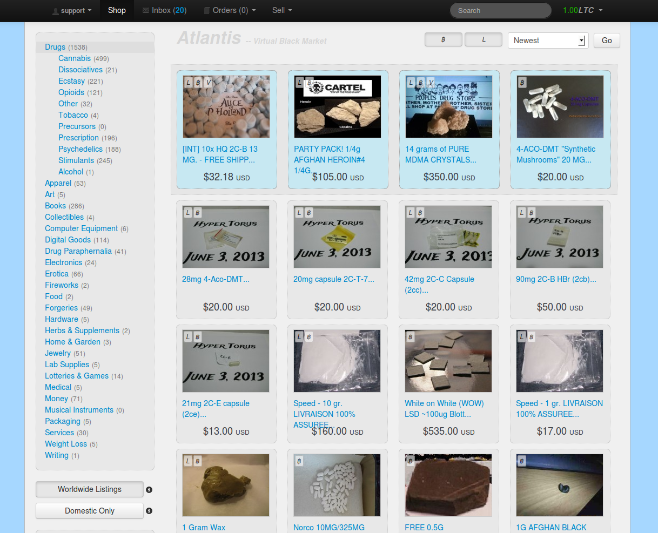The image size is (658, 533).
Task: Click the L badge on the CARTEL listing image
Action: pyautogui.click(x=299, y=83)
